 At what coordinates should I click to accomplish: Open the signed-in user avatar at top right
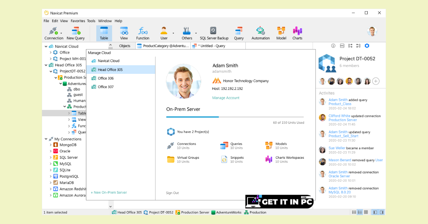[372, 31]
